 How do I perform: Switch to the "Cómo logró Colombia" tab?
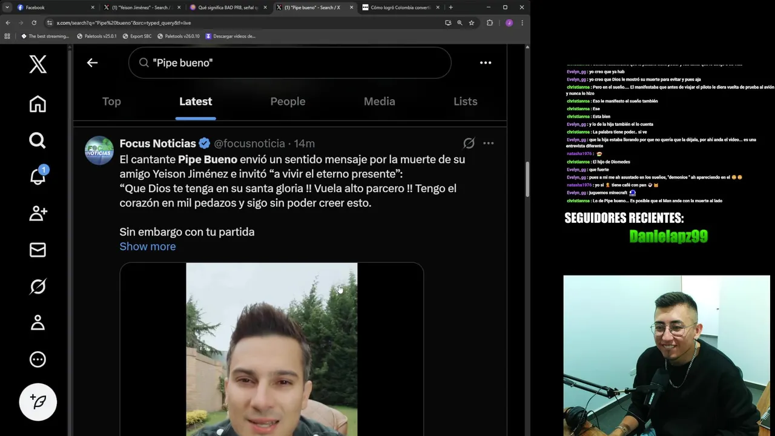coord(400,7)
